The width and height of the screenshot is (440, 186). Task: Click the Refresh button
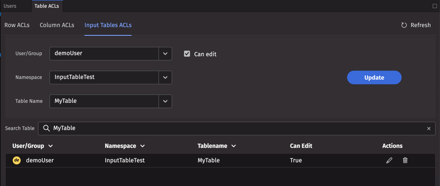pos(416,25)
